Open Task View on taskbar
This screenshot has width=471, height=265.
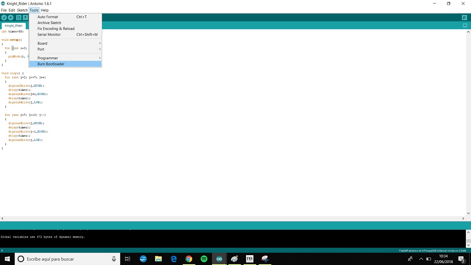coord(128,259)
